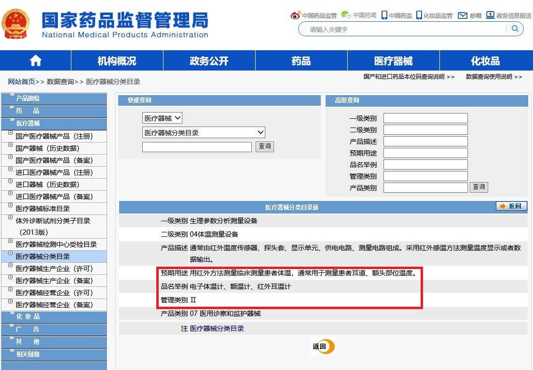Viewport: 533px width, 370px height.
Task: Open the 医疗器械 category dropdown
Action: [x=162, y=118]
